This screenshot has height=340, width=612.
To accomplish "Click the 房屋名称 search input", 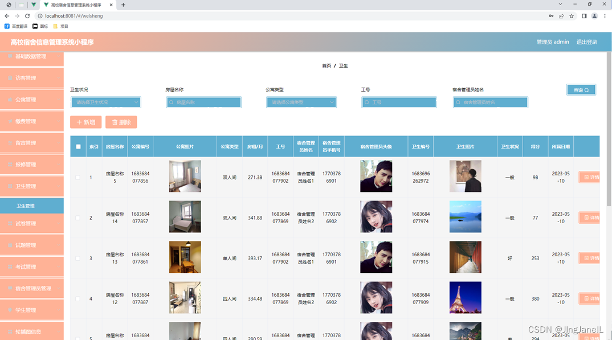I will 204,102.
